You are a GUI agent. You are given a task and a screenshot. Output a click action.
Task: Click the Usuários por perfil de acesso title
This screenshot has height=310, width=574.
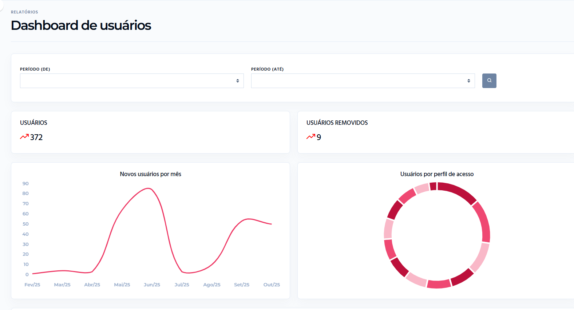coord(437,174)
